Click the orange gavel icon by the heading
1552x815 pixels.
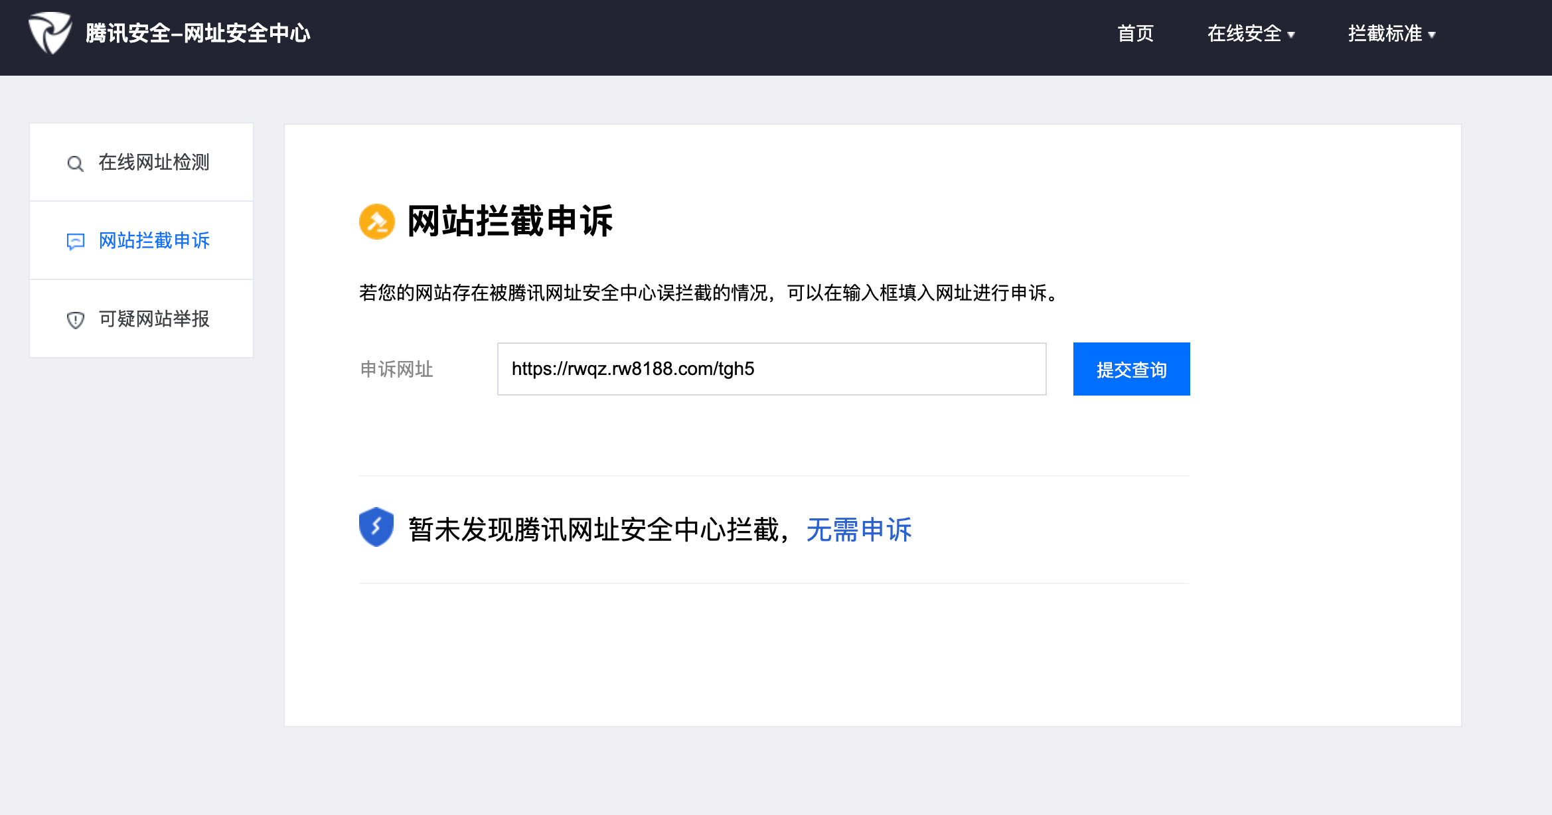(x=376, y=222)
